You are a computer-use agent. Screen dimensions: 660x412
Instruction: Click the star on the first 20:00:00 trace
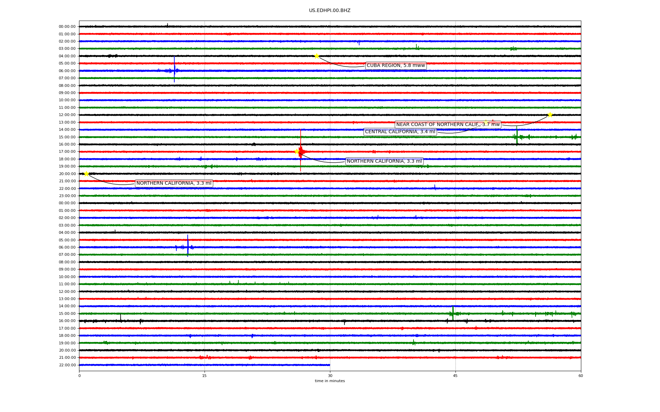[86, 174]
